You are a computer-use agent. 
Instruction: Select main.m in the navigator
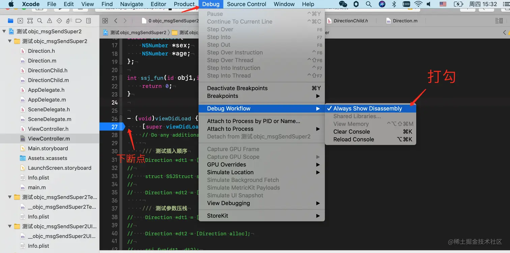pyautogui.click(x=50, y=188)
